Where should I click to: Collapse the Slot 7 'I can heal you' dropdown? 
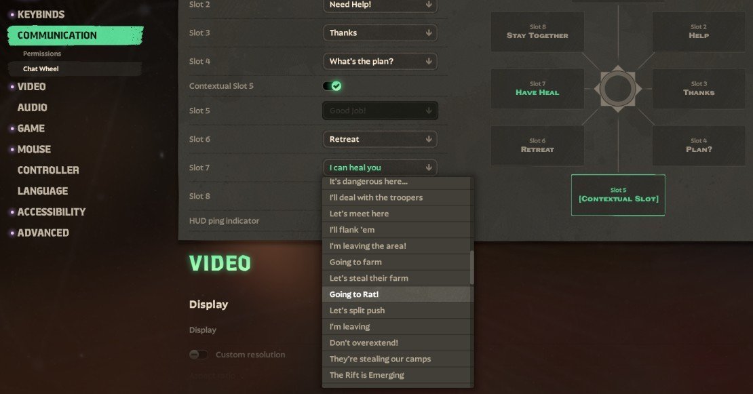coord(380,168)
